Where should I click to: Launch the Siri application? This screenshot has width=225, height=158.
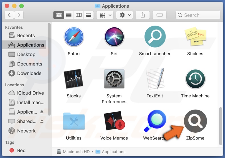[114, 37]
